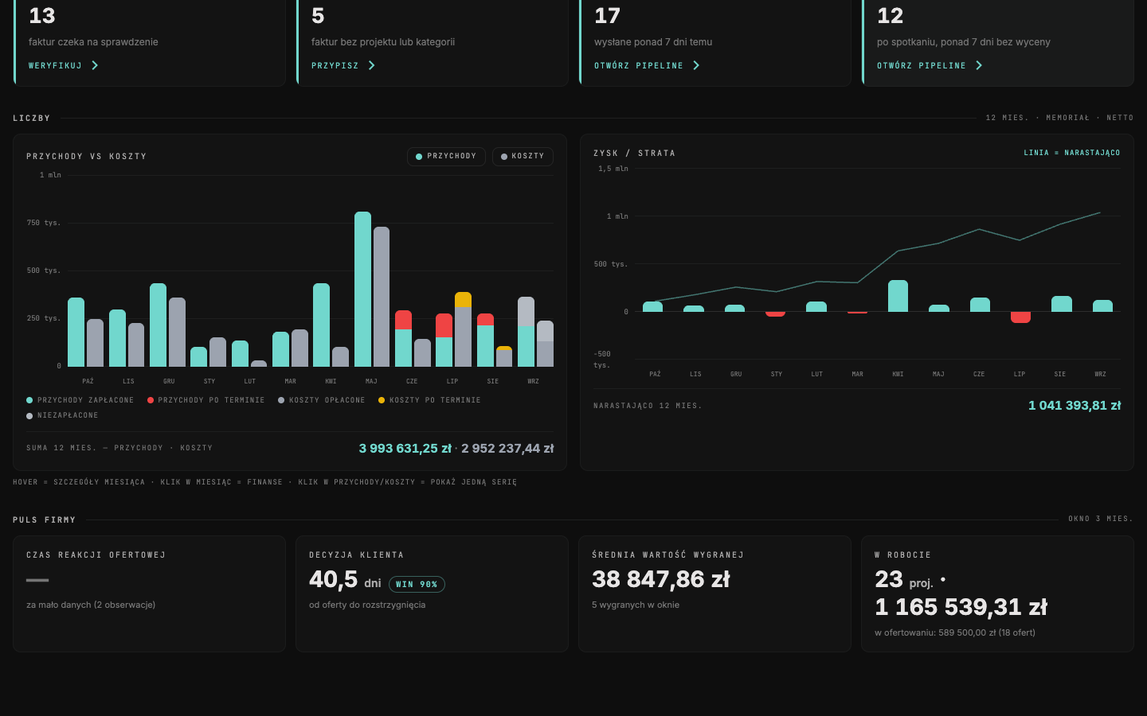Toggle LINIA = NARASTAJĄCO on profit chart

point(1072,153)
